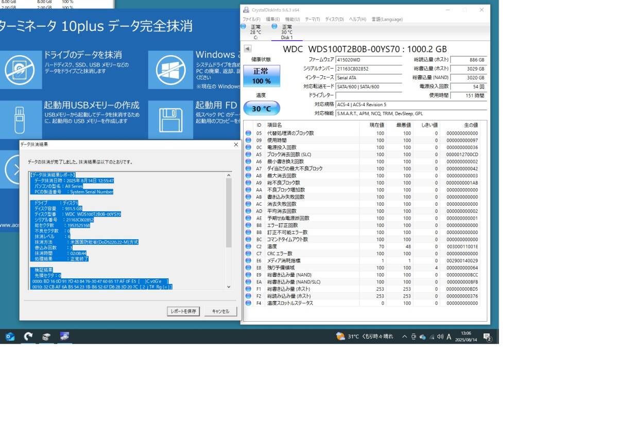The width and height of the screenshot is (618, 433).
Task: Select the 総書き込み量 (ホスト) row F1
Action: 365,289
